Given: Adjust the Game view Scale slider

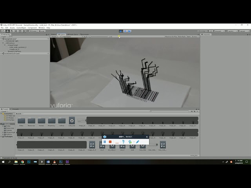Looking at the screenshot, I should (99, 36).
